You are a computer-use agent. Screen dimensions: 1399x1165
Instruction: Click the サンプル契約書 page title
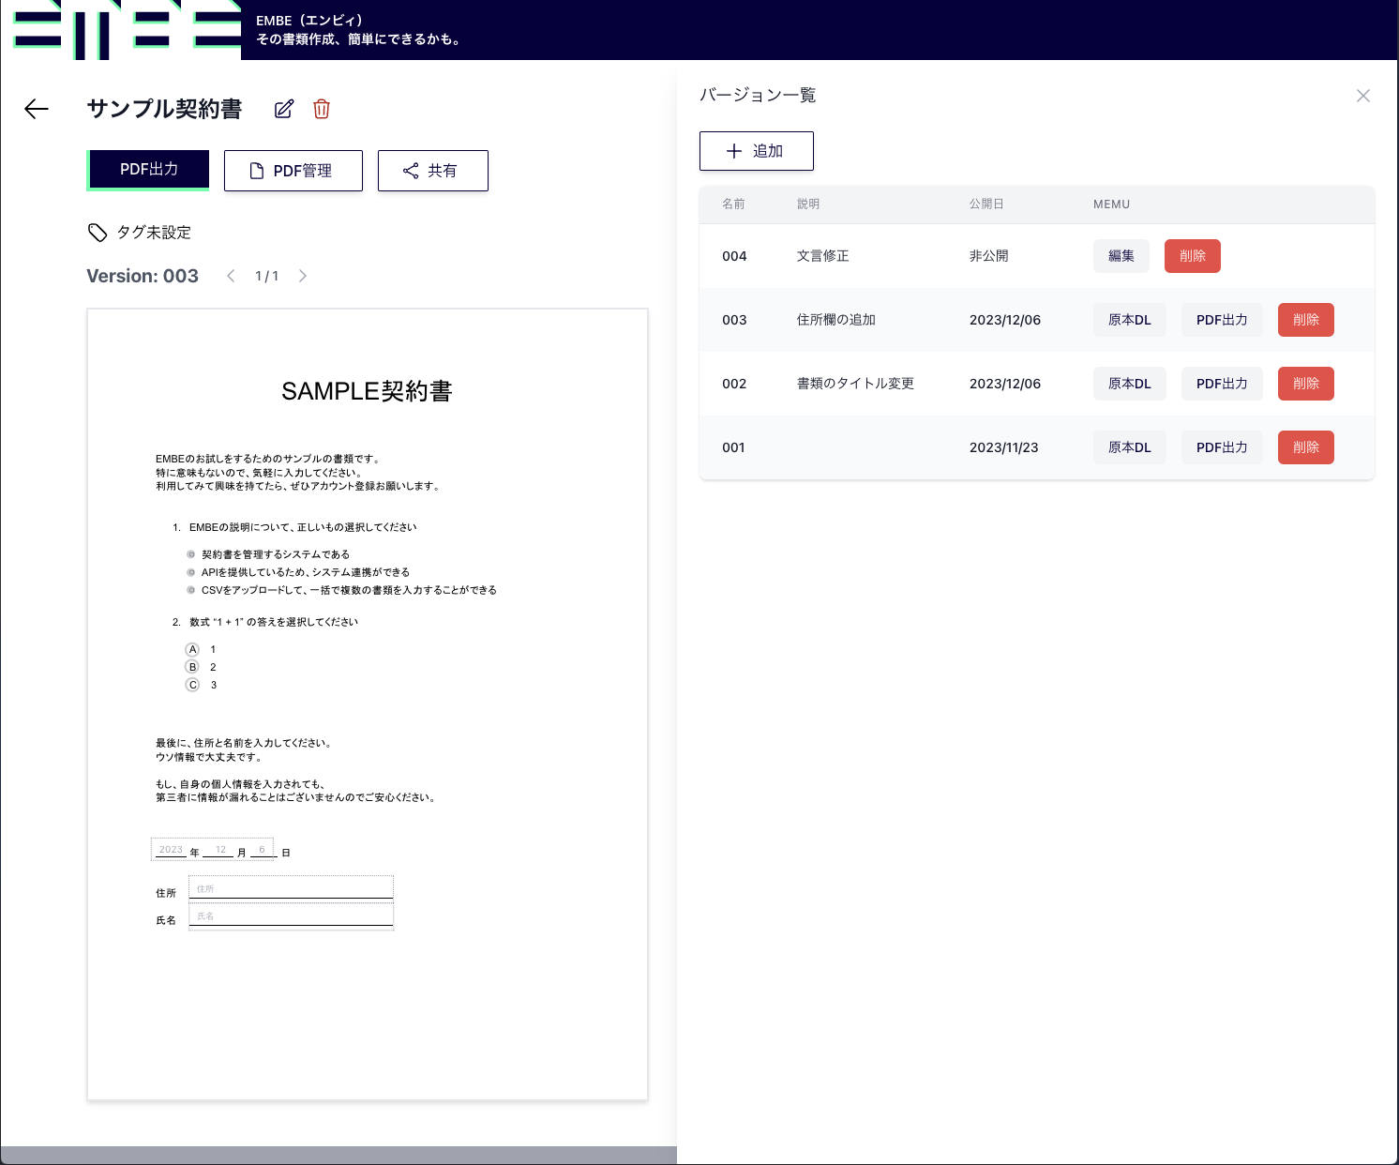click(164, 109)
